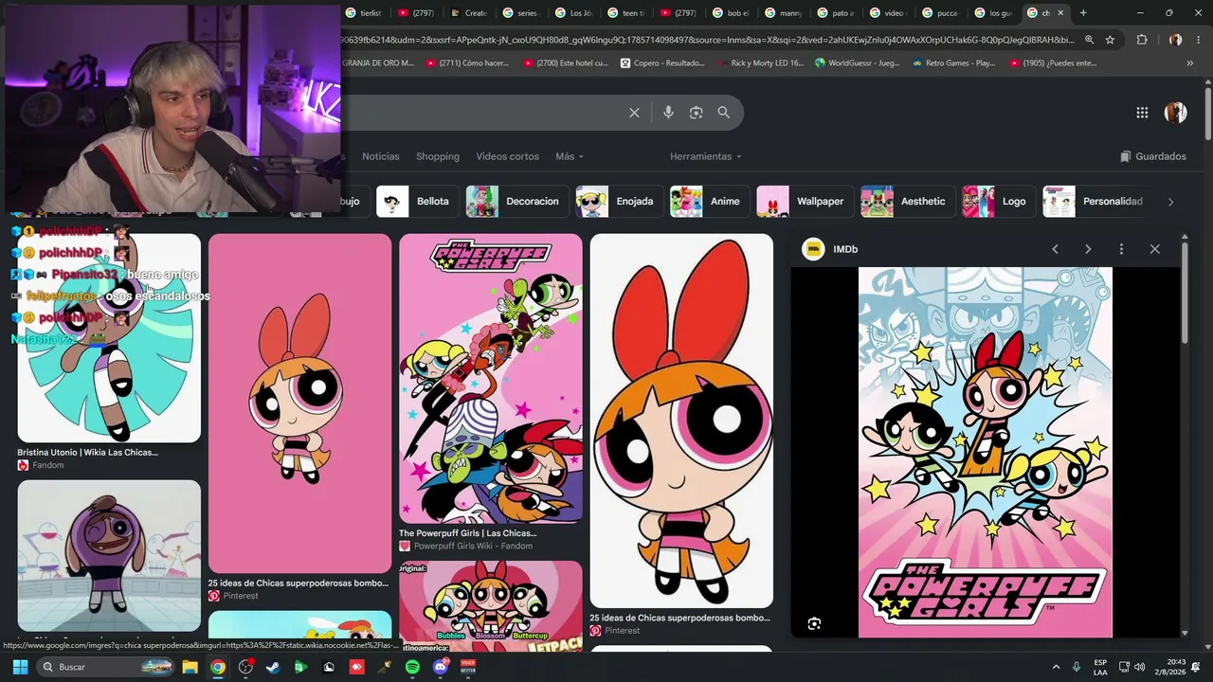The height and width of the screenshot is (682, 1213).
Task: Filter images by the Wallpaper chip
Action: pos(804,201)
